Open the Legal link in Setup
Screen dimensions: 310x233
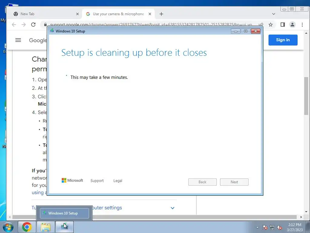[x=118, y=181]
